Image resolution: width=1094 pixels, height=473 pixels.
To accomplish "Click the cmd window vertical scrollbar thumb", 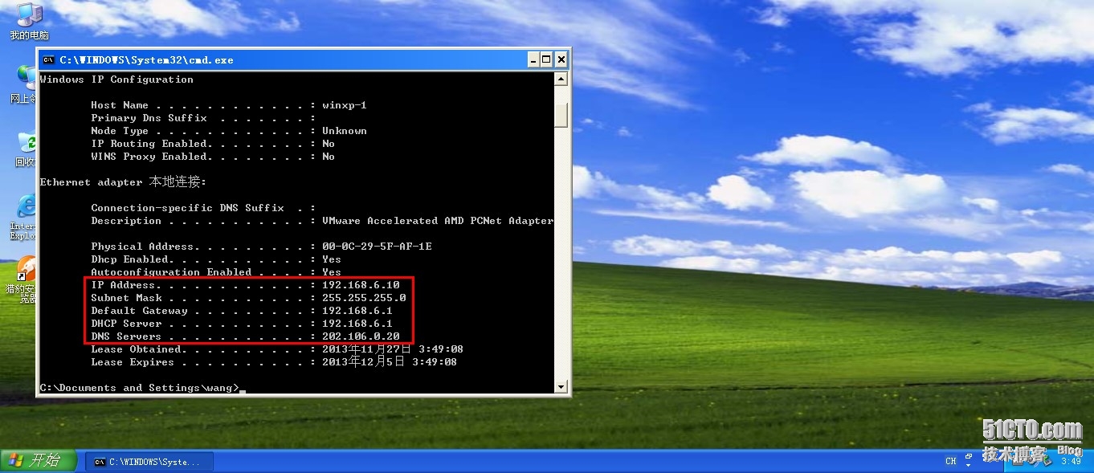I will click(561, 114).
